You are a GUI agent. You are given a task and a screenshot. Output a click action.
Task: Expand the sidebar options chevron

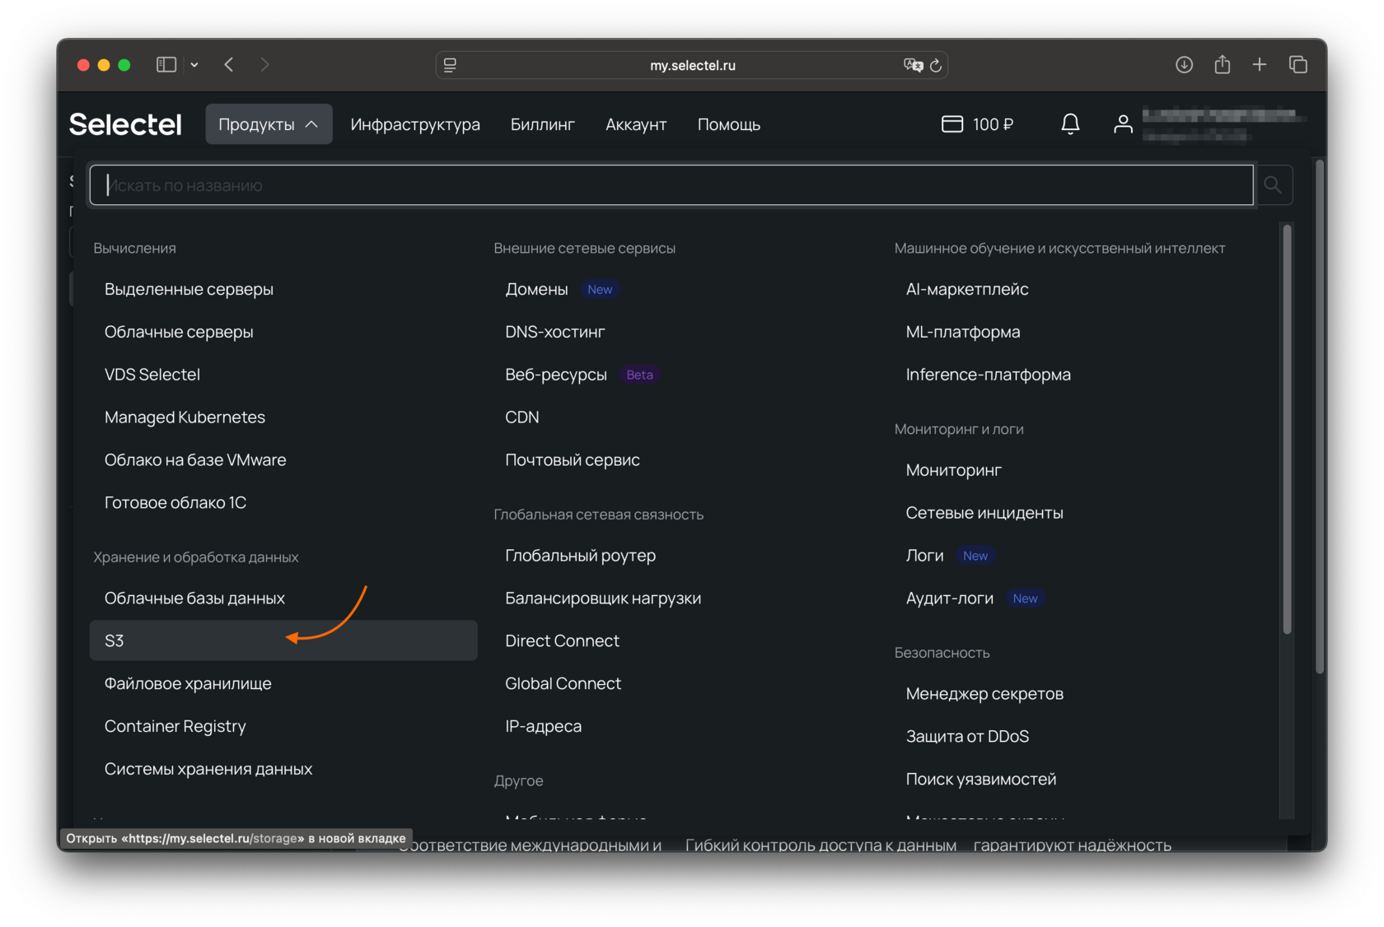point(194,64)
